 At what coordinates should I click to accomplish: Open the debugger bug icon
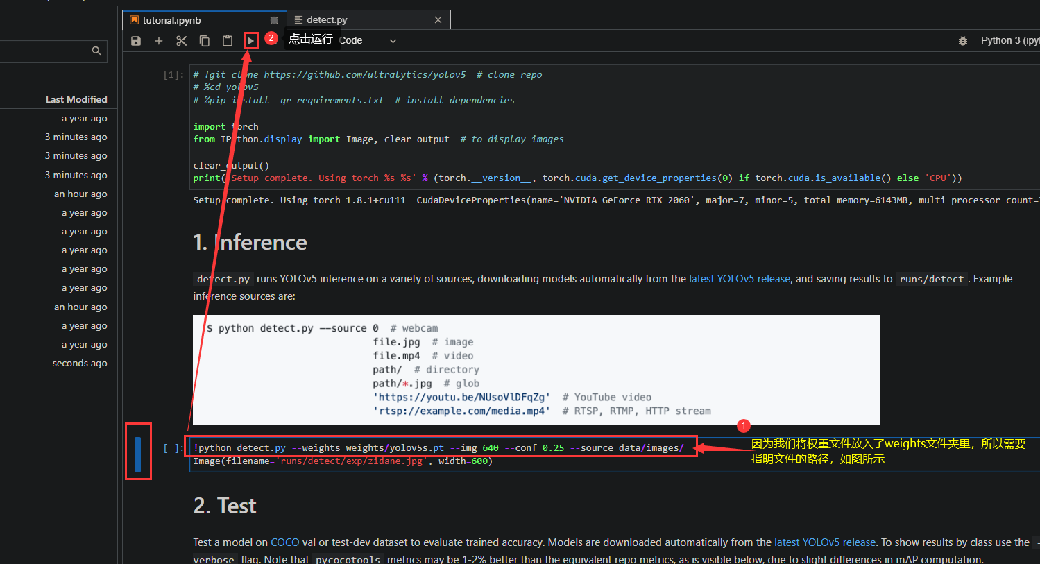(963, 41)
